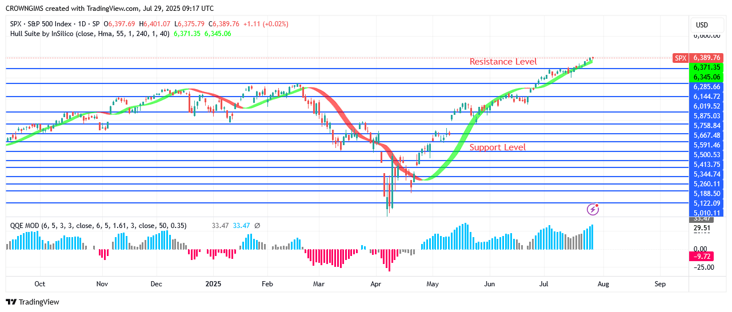Click the Jun label on time axis
The width and height of the screenshot is (732, 312).
click(490, 283)
